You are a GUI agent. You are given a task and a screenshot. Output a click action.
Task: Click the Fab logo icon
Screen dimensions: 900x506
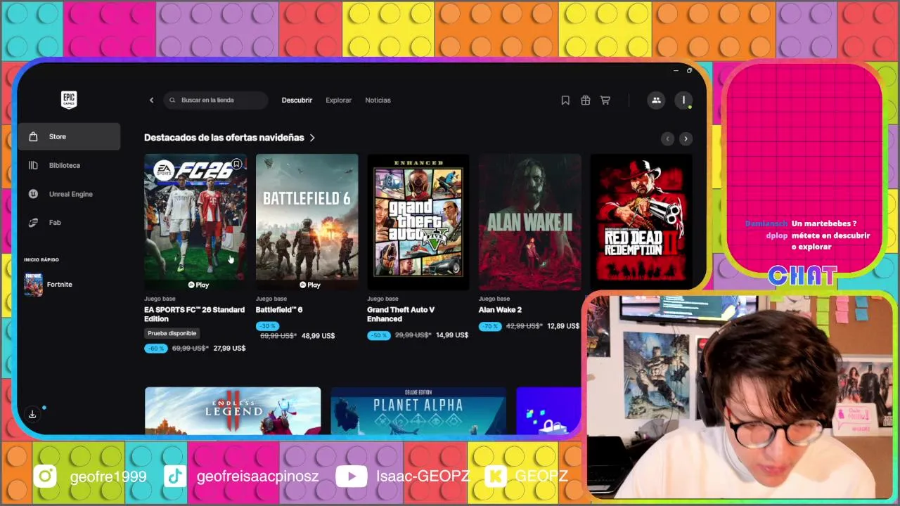point(33,223)
